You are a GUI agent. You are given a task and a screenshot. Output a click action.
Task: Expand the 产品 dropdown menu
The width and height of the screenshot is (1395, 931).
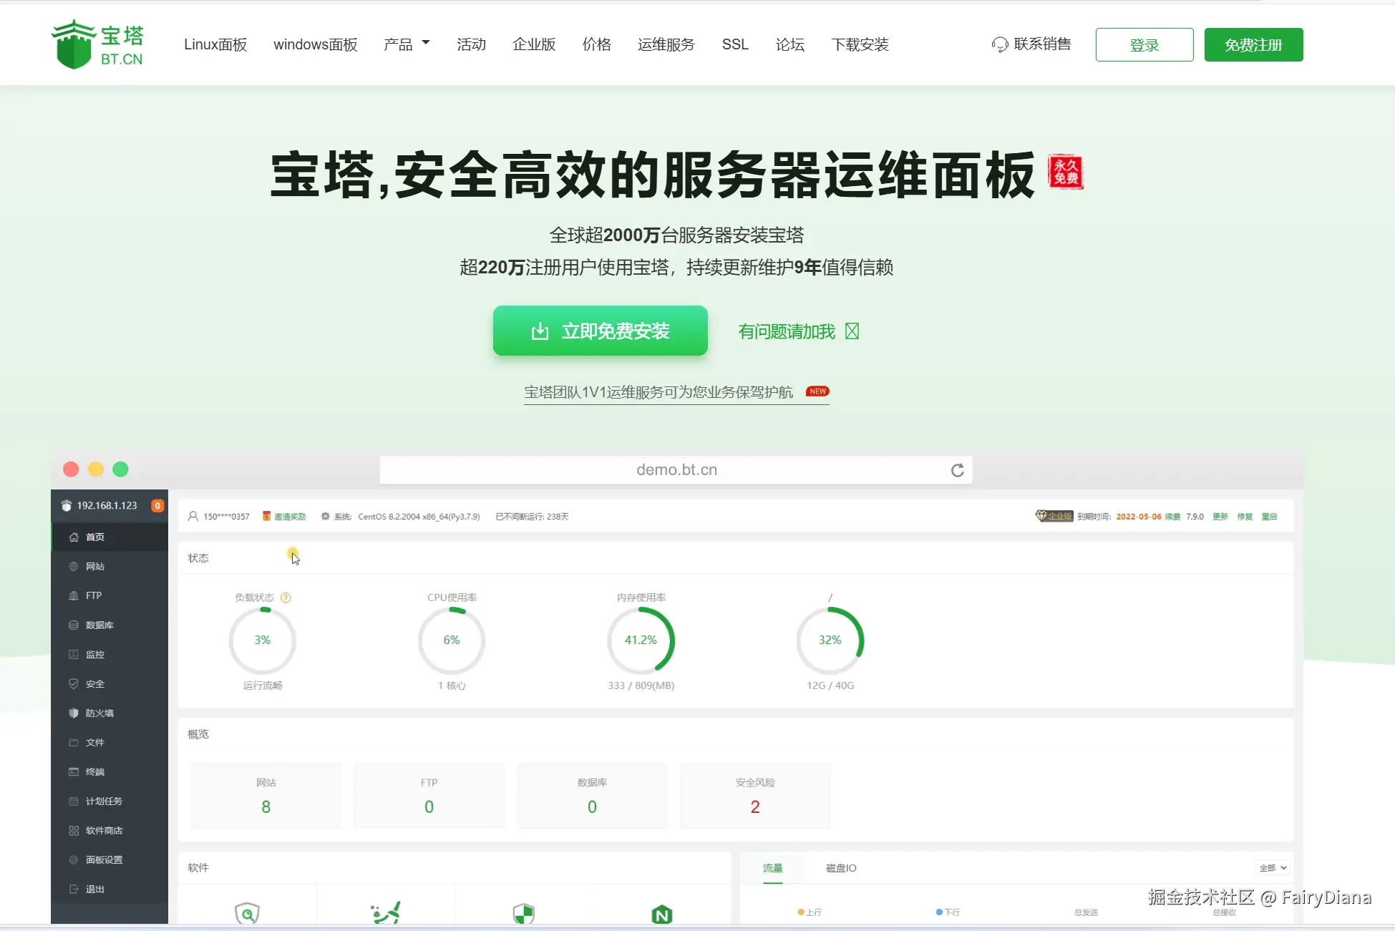407,44
